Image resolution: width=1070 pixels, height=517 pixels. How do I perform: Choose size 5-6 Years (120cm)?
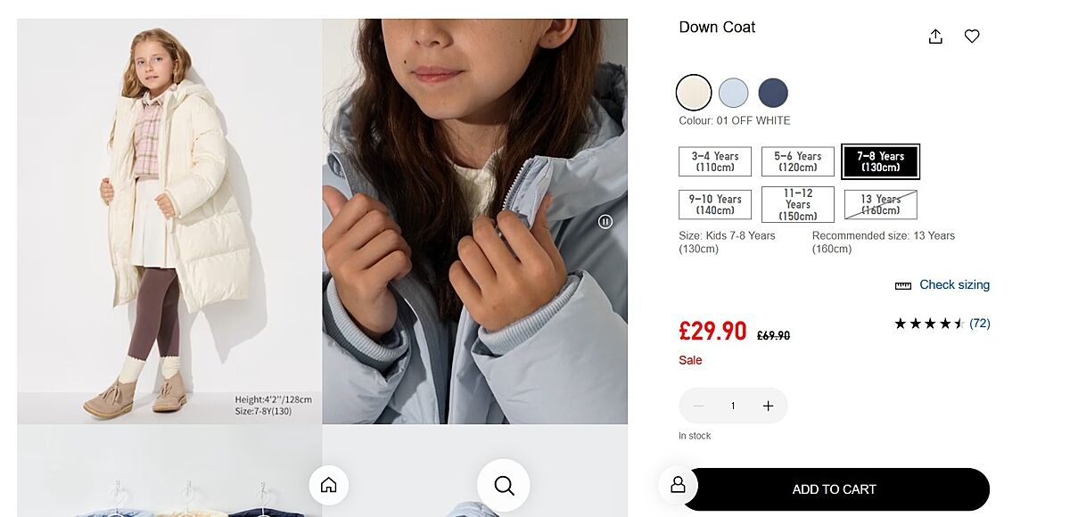pos(797,161)
